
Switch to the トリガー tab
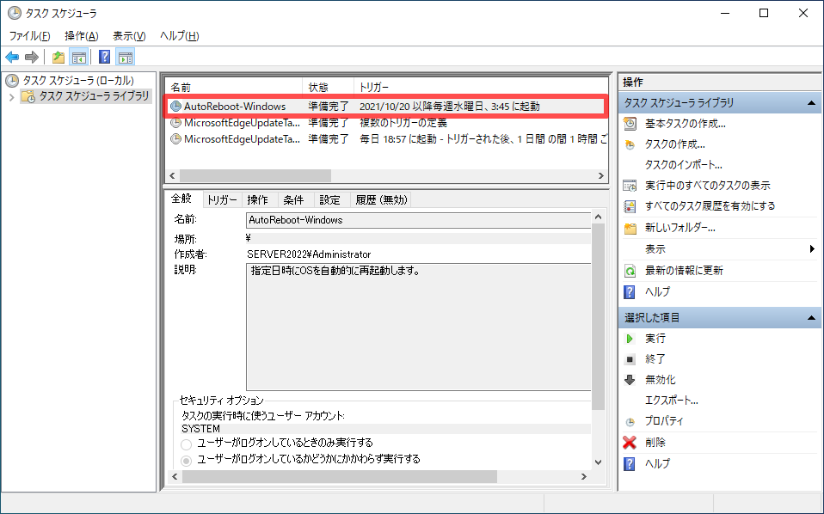tap(222, 200)
